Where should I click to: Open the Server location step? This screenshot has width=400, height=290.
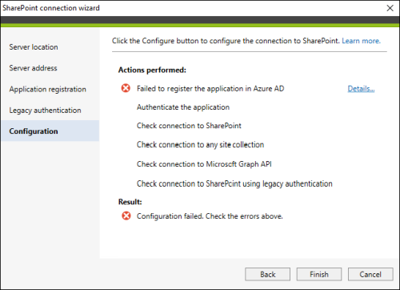pyautogui.click(x=34, y=47)
